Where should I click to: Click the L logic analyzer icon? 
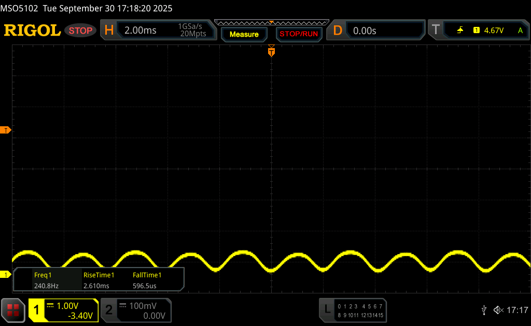tap(327, 310)
